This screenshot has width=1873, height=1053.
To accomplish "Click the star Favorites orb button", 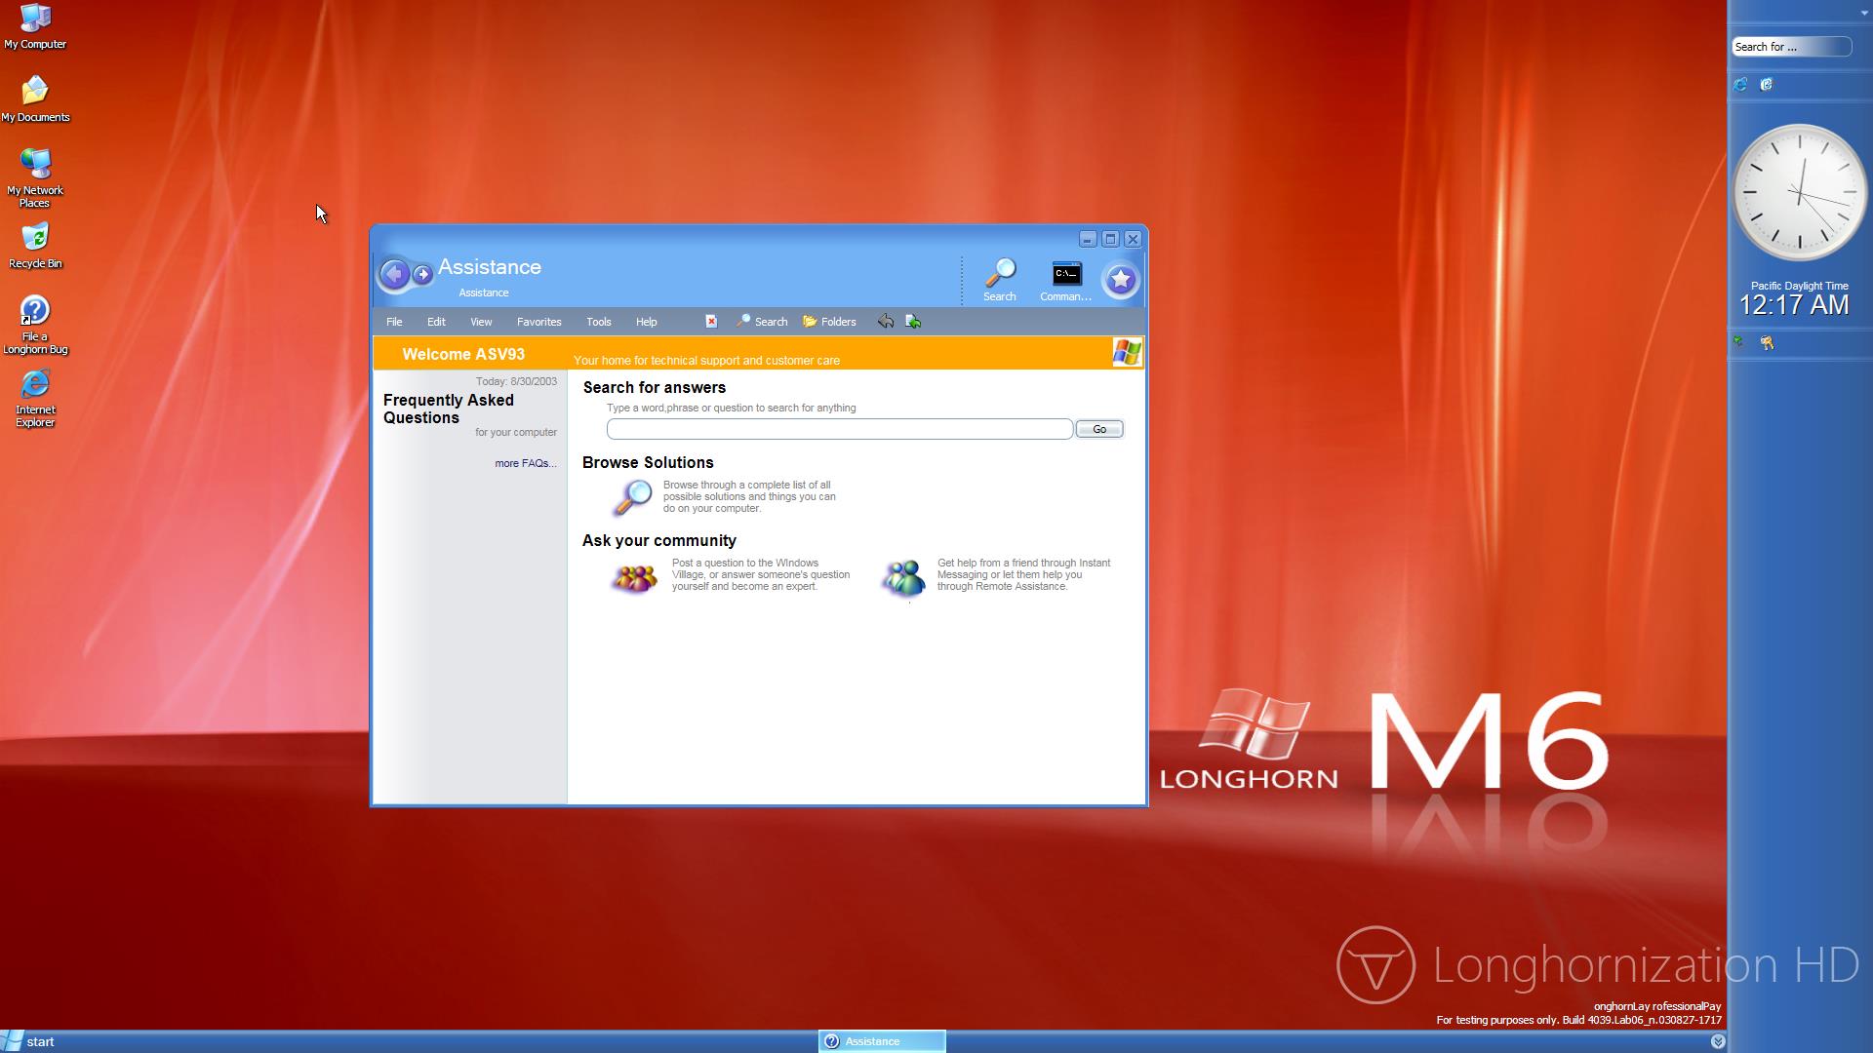I will click(1120, 281).
